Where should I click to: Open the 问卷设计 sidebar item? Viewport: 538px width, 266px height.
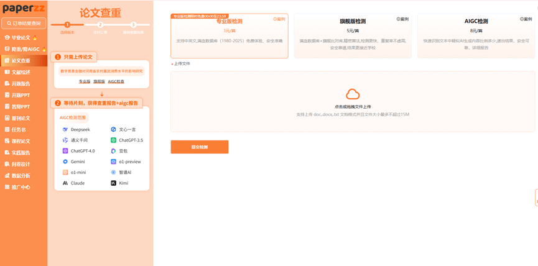[24, 164]
